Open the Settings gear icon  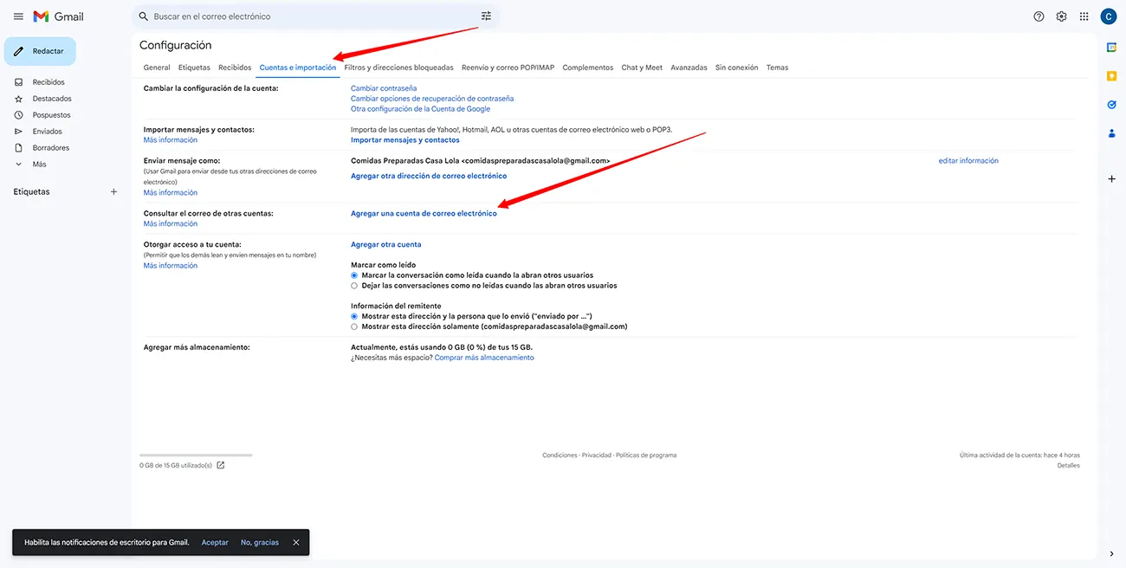click(1061, 16)
